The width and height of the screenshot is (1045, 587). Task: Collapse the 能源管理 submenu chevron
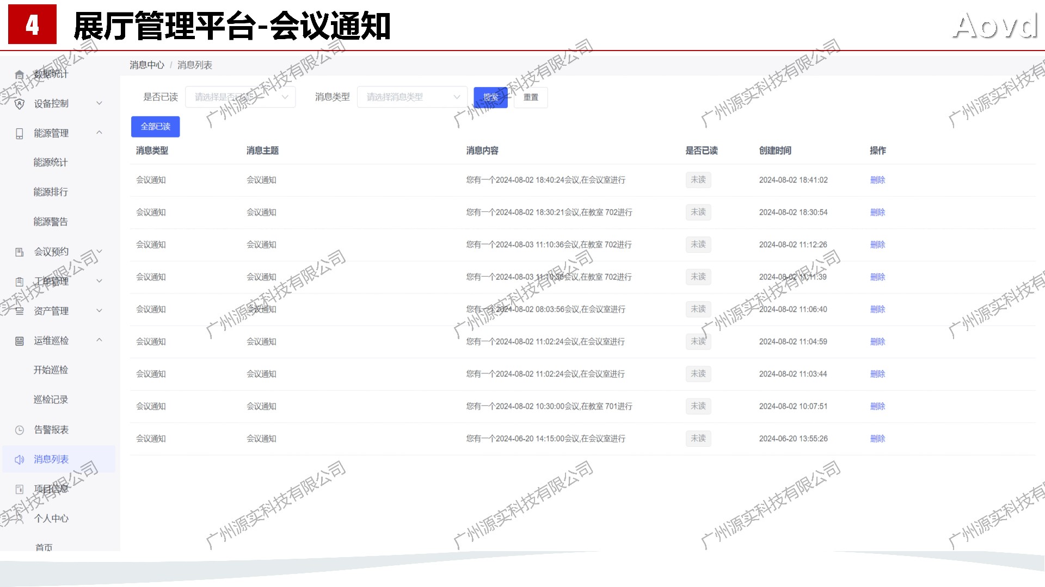99,133
